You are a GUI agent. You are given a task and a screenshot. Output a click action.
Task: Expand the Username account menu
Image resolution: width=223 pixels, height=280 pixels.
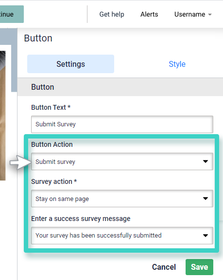(x=193, y=14)
